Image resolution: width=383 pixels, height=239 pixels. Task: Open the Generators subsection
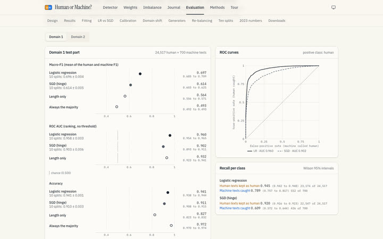coord(177,21)
